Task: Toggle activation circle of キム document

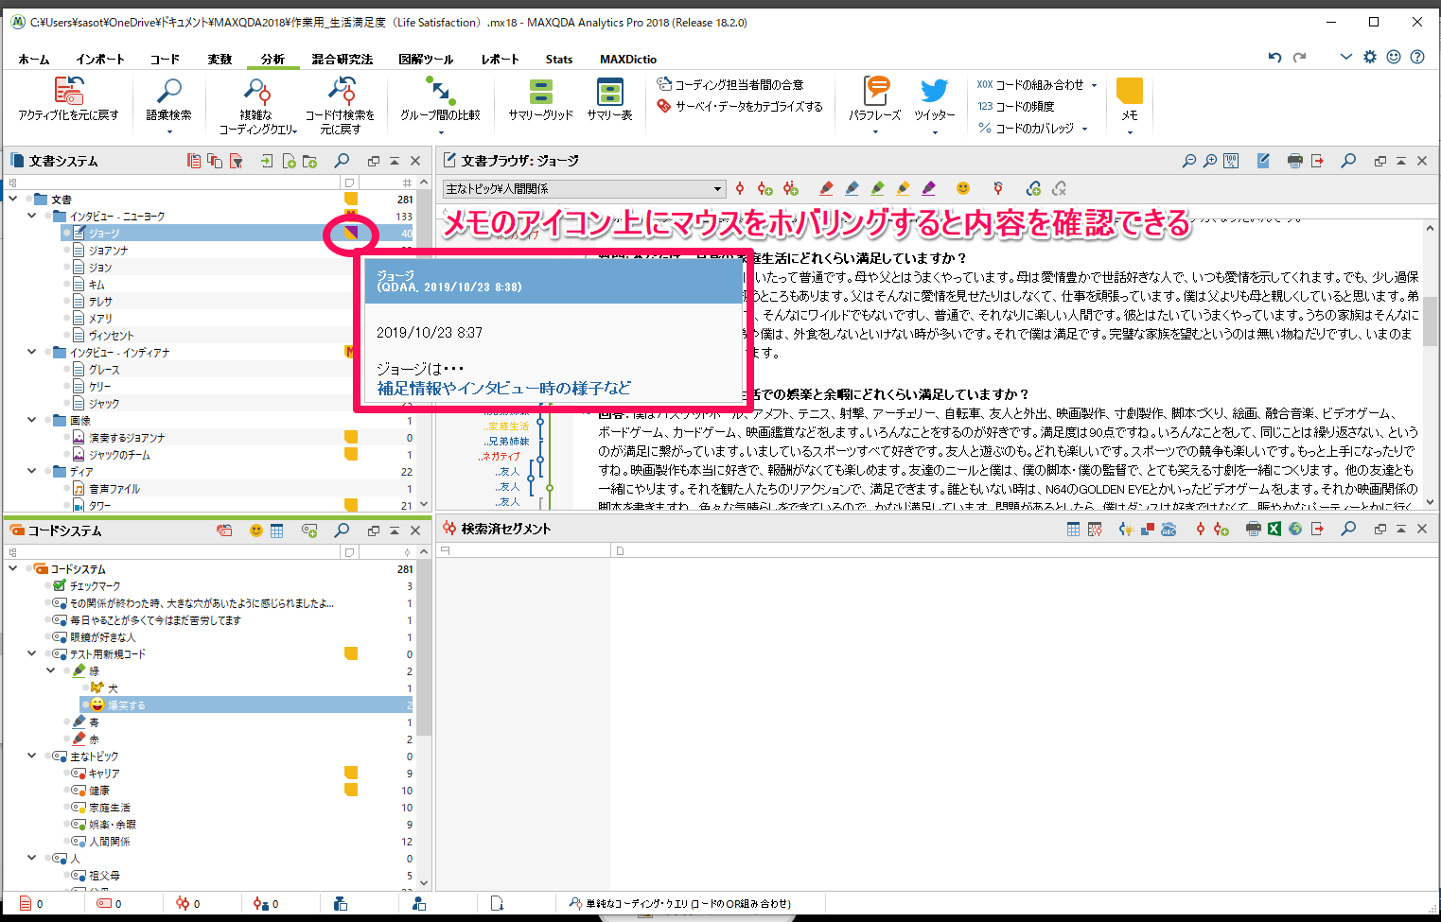Action: coord(67,285)
